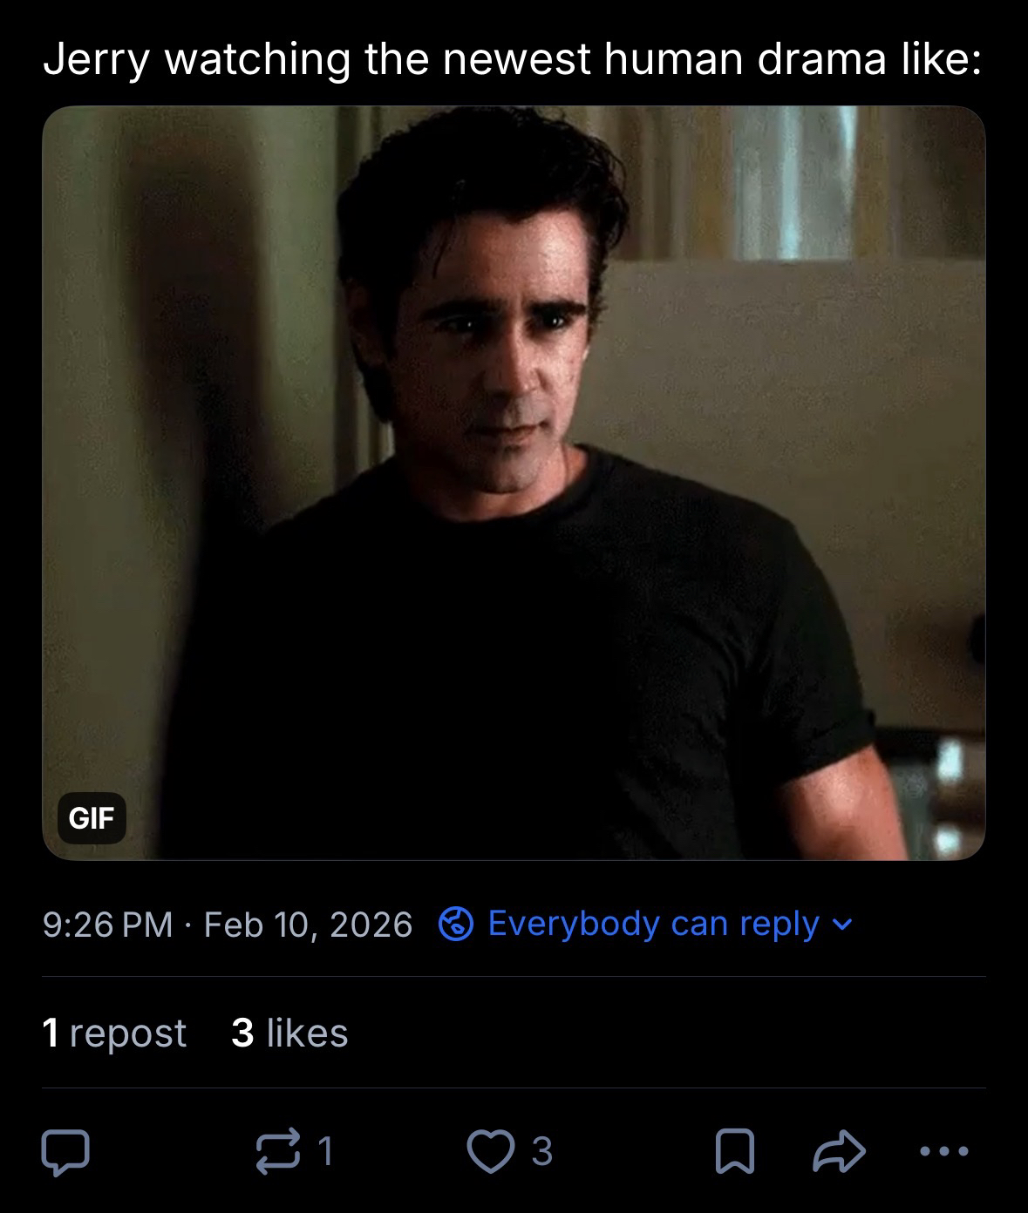Click the post text about Jerry
The height and width of the screenshot is (1213, 1028).
(513, 59)
